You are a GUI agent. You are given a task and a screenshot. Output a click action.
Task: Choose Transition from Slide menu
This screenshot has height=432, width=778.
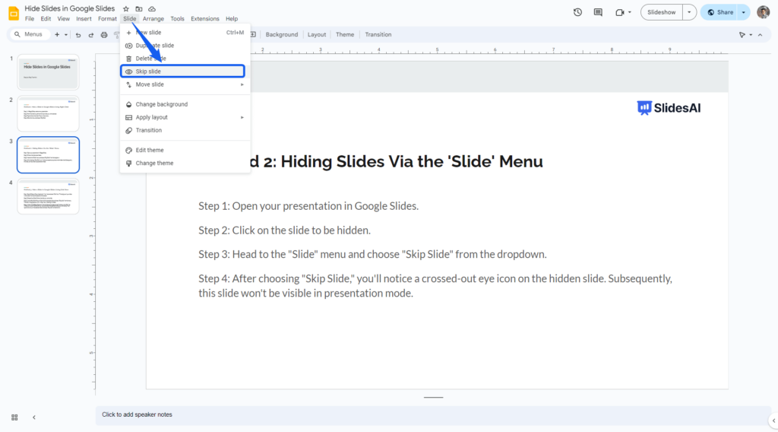[185, 130]
